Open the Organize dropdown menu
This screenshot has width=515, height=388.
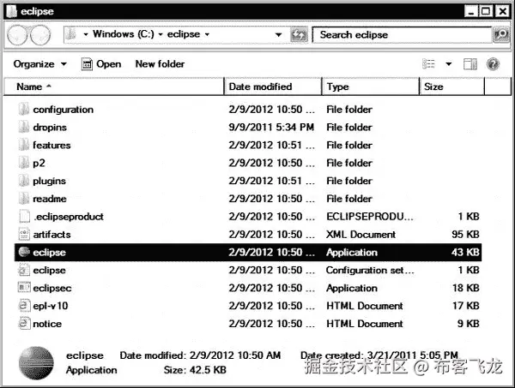pyautogui.click(x=39, y=64)
